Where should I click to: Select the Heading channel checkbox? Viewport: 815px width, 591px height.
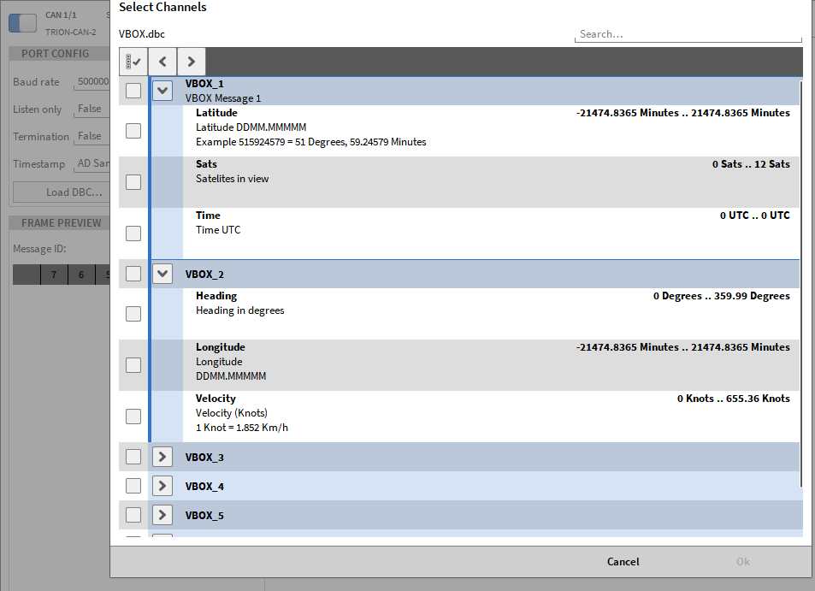[133, 314]
